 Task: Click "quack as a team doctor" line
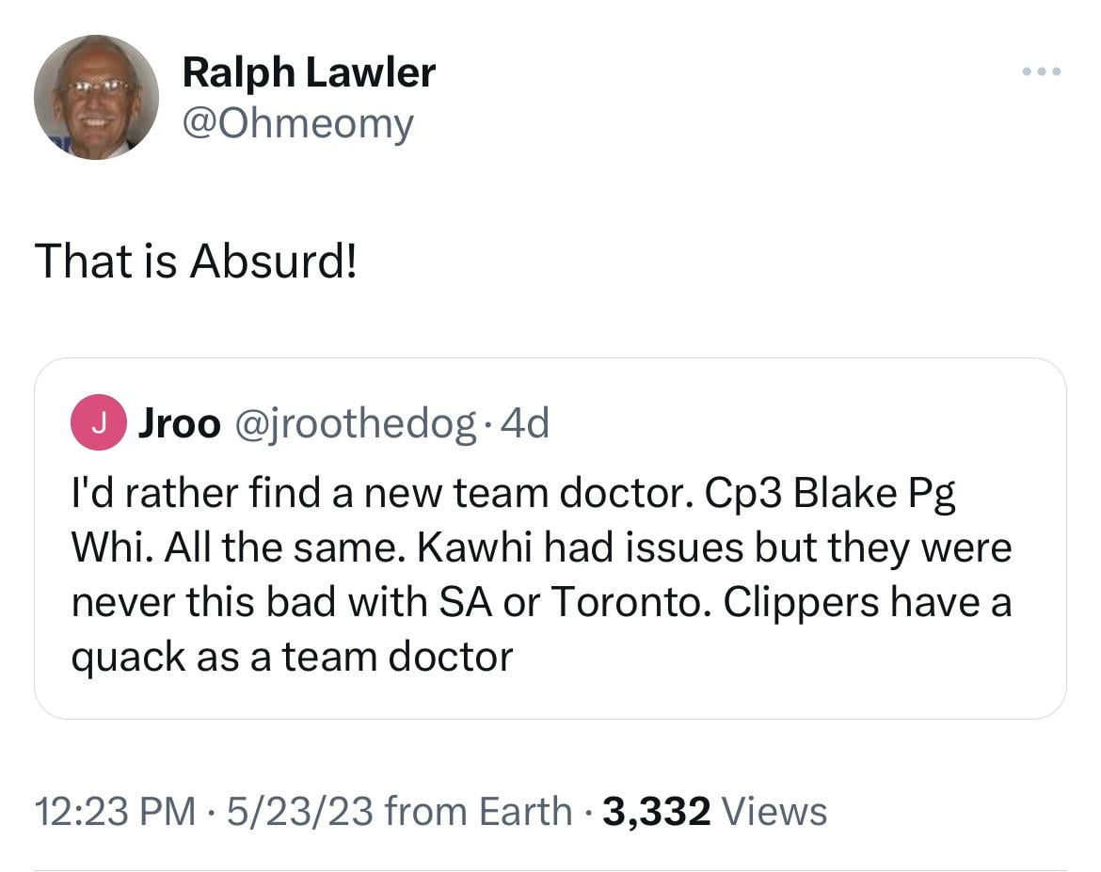pyautogui.click(x=293, y=656)
